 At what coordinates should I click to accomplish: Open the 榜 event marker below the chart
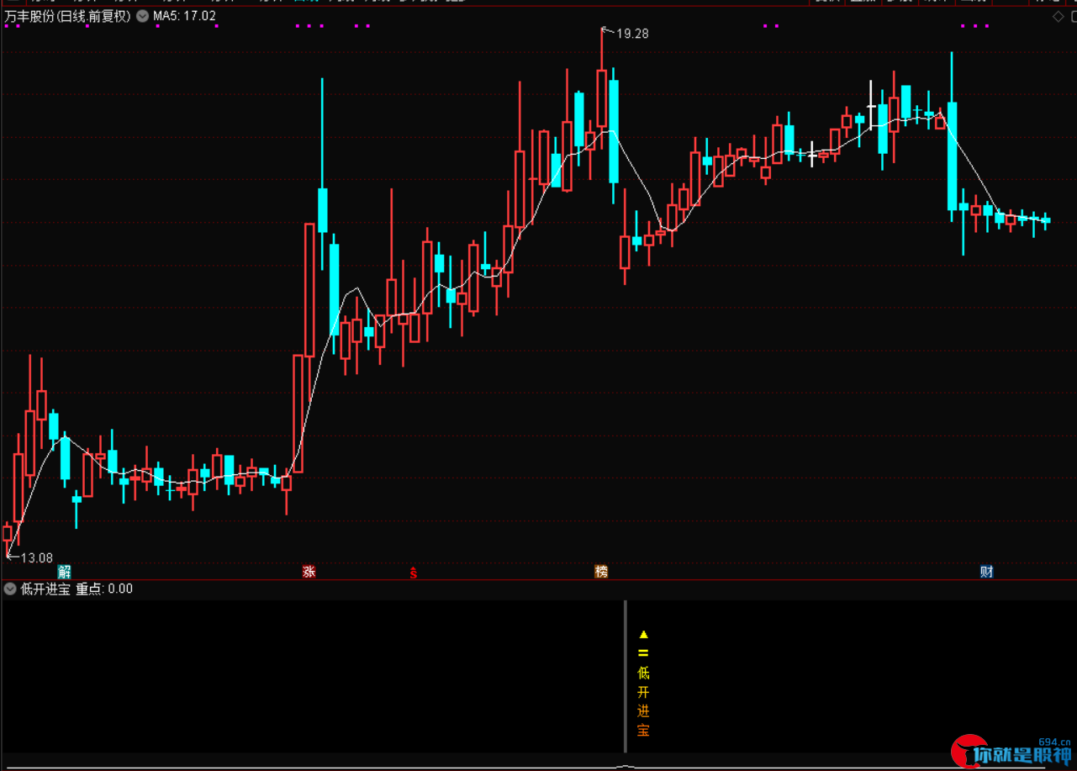[601, 572]
